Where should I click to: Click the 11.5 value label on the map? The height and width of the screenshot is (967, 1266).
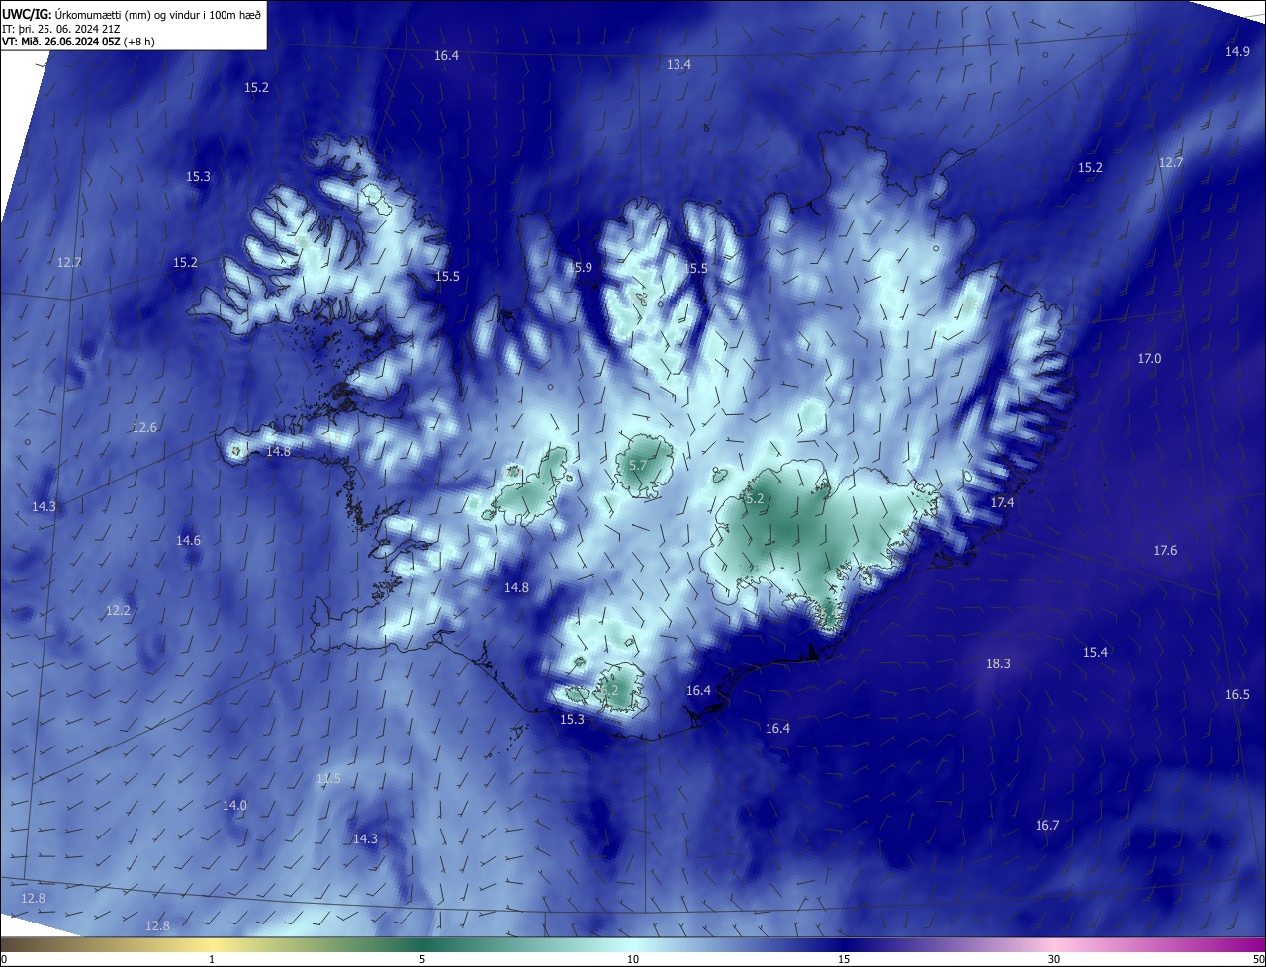(x=328, y=779)
